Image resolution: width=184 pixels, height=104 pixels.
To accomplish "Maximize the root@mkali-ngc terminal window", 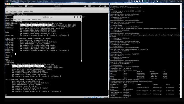I will coord(78,17).
